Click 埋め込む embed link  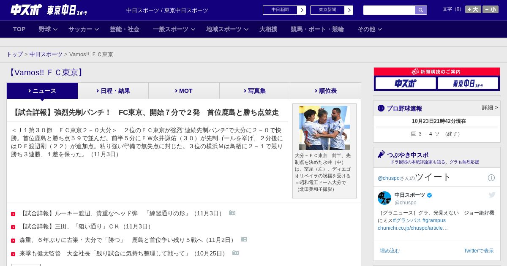tap(390, 251)
